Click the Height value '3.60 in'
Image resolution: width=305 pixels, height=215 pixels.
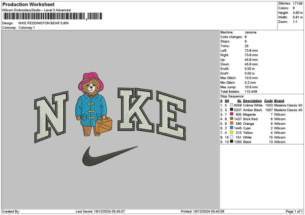point(297,13)
